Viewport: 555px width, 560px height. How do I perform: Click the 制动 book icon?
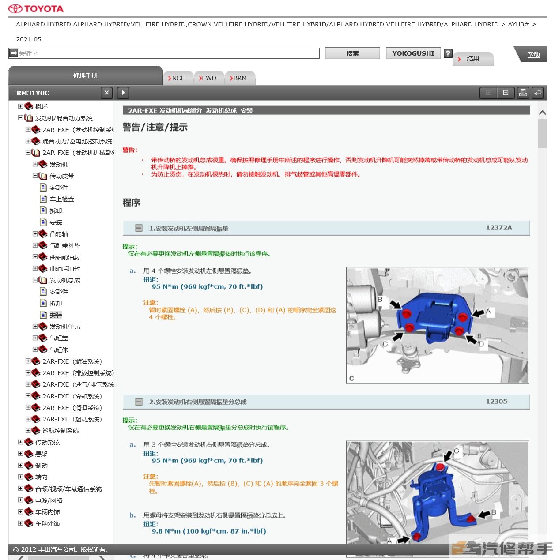(x=29, y=465)
